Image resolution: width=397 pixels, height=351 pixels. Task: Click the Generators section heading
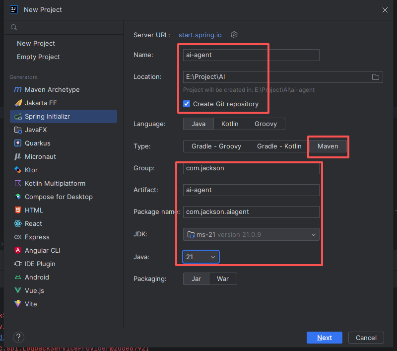pos(23,77)
